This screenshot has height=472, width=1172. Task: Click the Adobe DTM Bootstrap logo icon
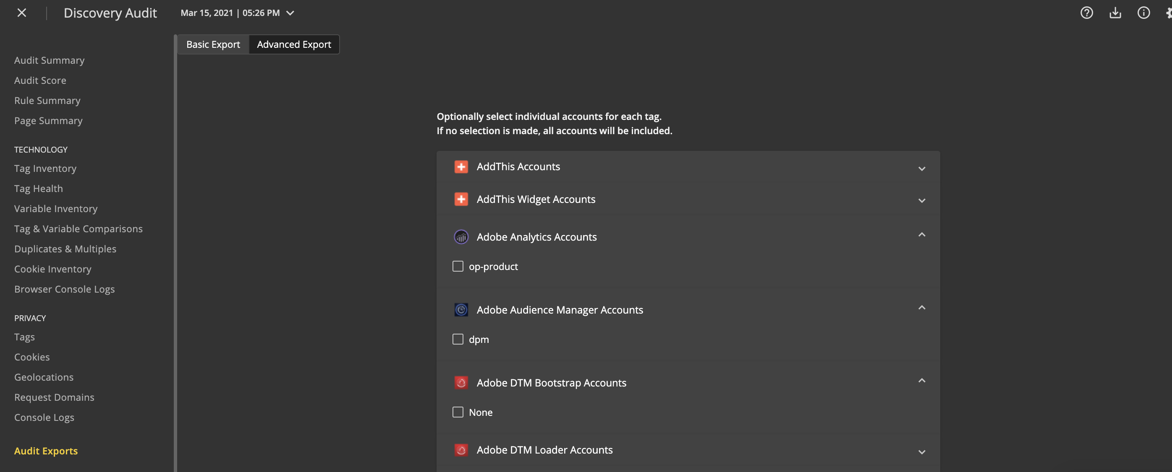click(x=461, y=383)
